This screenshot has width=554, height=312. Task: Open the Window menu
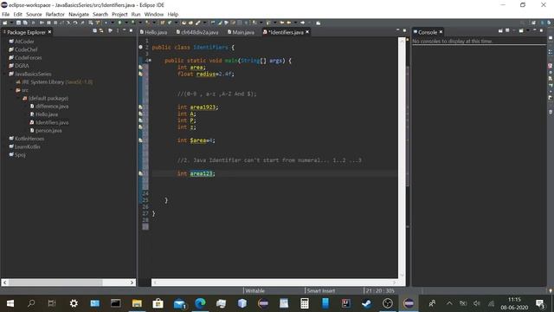tap(154, 14)
